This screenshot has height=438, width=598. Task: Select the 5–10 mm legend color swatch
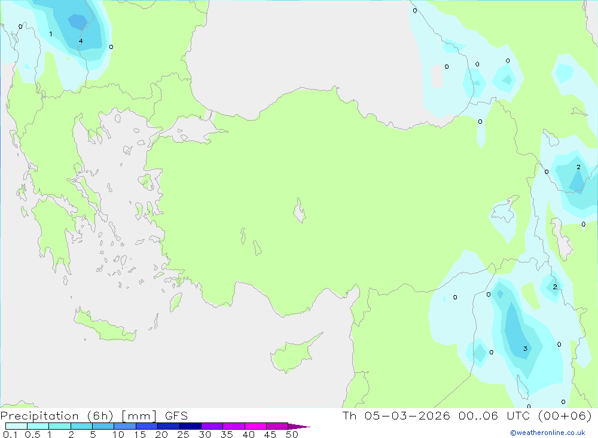pyautogui.click(x=103, y=426)
